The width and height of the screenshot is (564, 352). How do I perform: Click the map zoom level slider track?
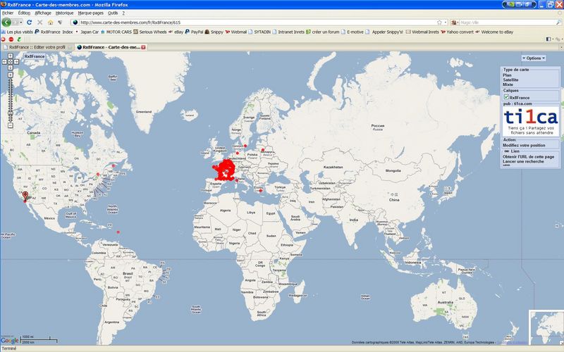(10, 95)
